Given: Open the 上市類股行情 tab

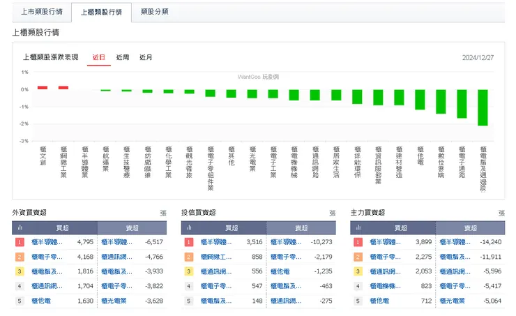Looking at the screenshot, I should [x=42, y=12].
